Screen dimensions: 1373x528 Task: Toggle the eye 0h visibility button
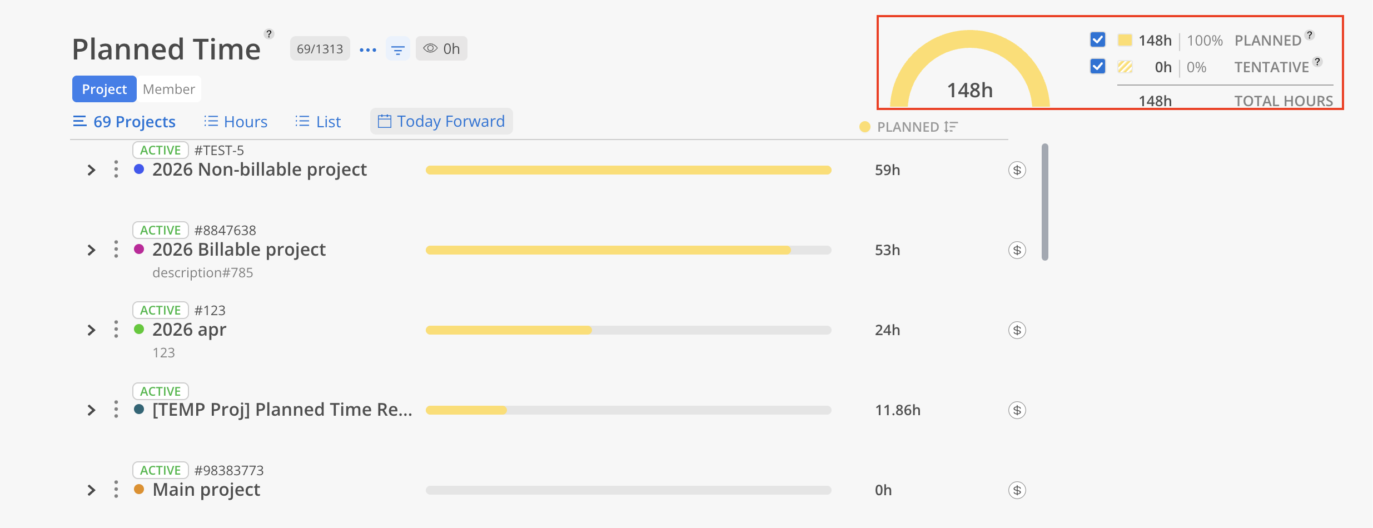pos(441,49)
